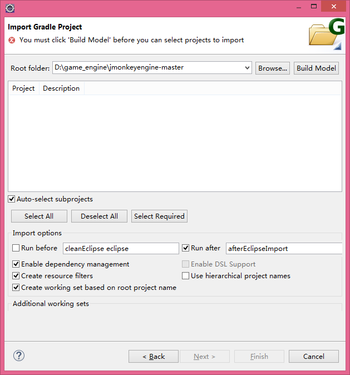This screenshot has width=350, height=375.
Task: Go back with the < Back button
Action: coord(154,356)
